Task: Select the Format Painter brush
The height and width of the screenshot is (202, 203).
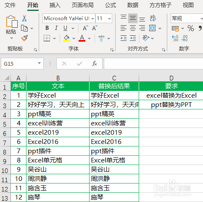Action: pos(24,38)
